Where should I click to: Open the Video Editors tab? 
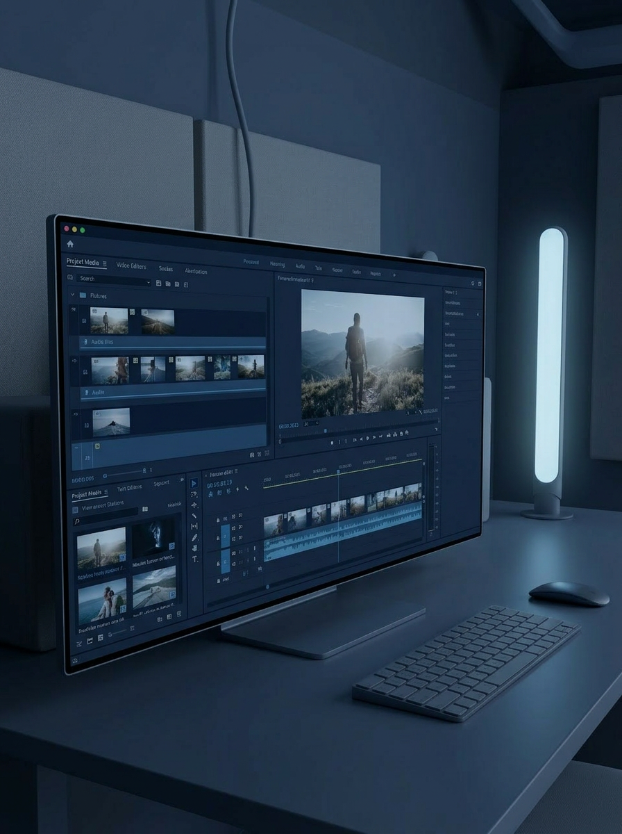coord(131,265)
